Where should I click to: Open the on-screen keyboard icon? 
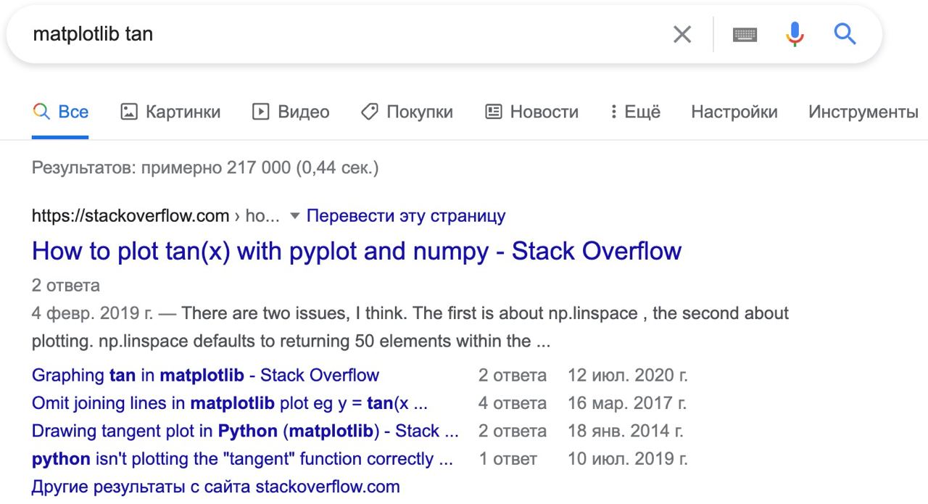tap(745, 34)
